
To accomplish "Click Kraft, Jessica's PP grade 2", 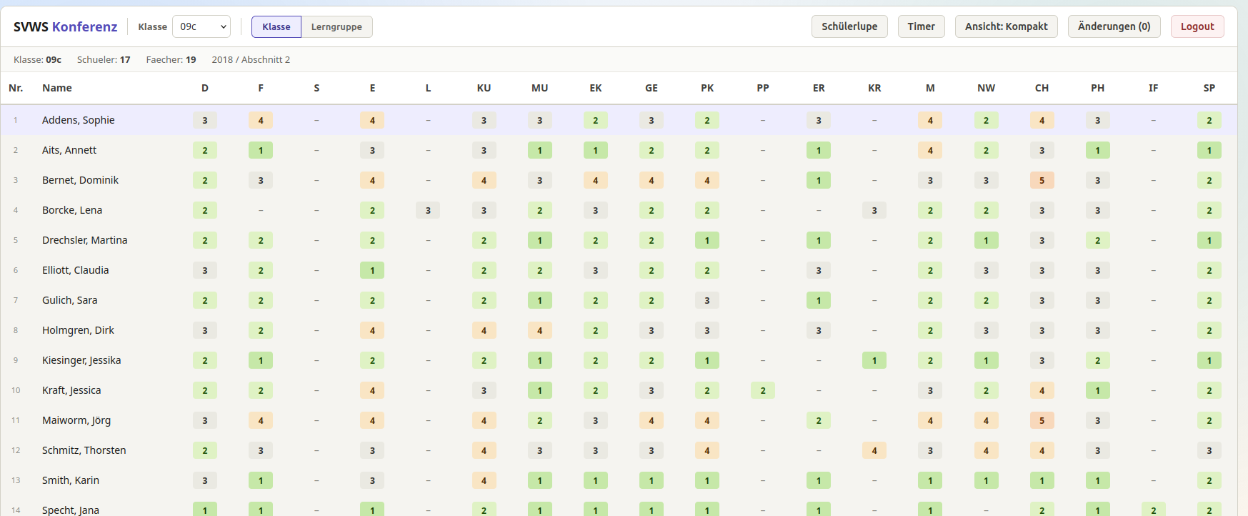I will tap(762, 390).
